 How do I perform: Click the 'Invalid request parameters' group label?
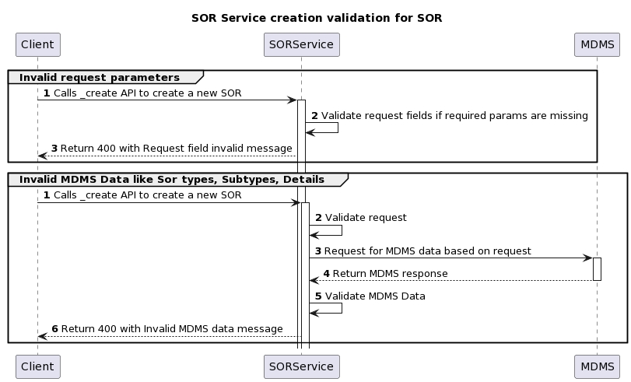coord(99,77)
